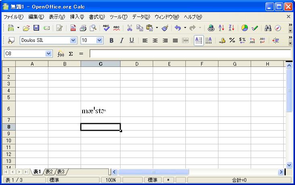The height and width of the screenshot is (185, 295).
Task: Open the Paste options dropdown arrow
Action: (x=157, y=28)
